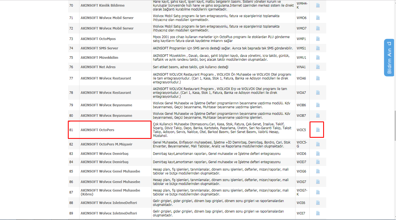The image size is (396, 220).
Task: Click the AKINSOFT OctoMpos product name
Action: pos(98,39)
